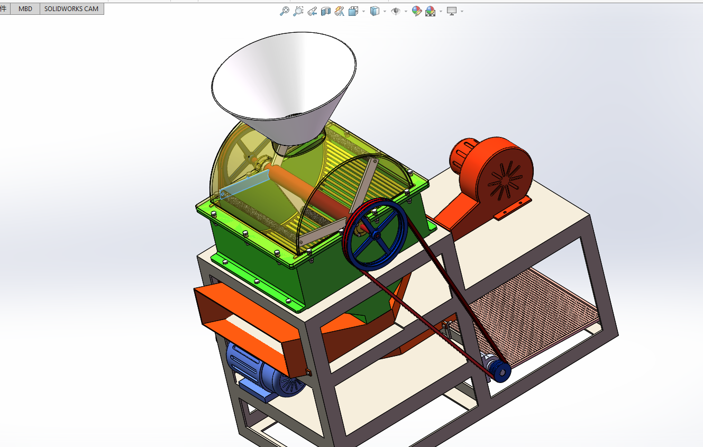Expand the Hide/Show Items dropdown arrow

click(x=406, y=11)
